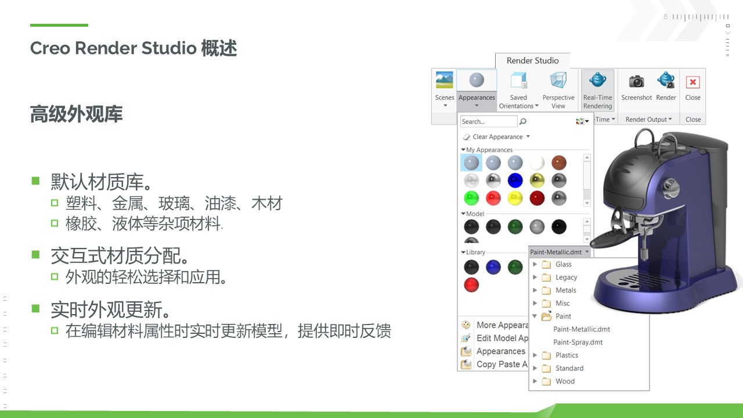743x418 pixels.
Task: Click the Plastics folder icon
Action: pos(546,355)
